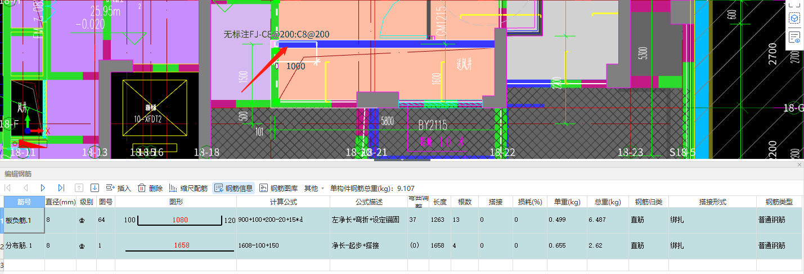This screenshot has width=804, height=274.
Task: Click formula 900+100+200-20+15*d cell
Action: pyautogui.click(x=283, y=220)
